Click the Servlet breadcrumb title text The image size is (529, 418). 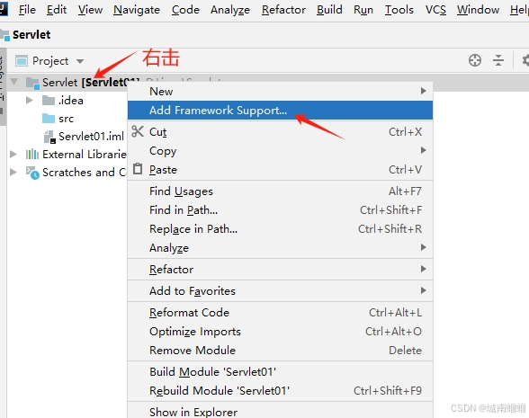[31, 35]
